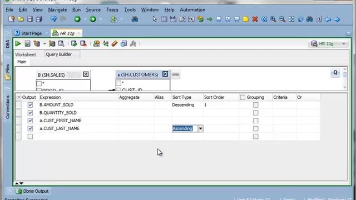
Task: Open the Ascending sort type dropdown arrow
Action: coord(200,128)
